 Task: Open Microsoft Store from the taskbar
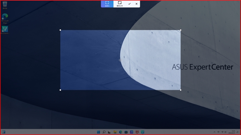coord(126,132)
